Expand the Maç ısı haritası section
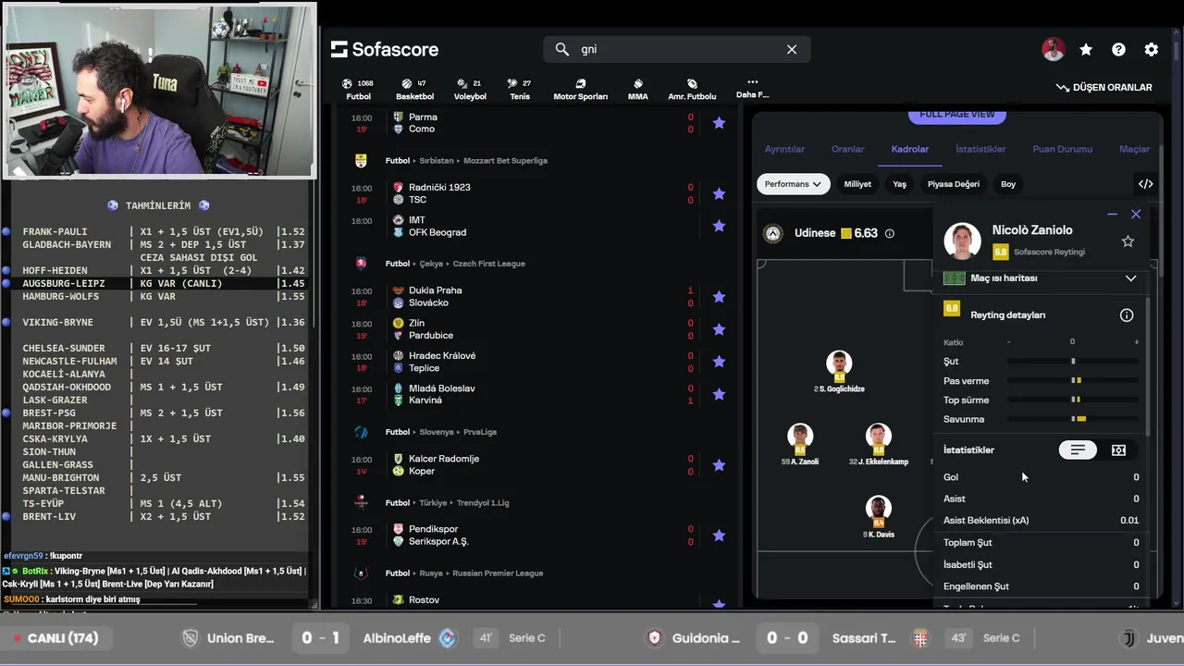Screen dimensions: 1184x666 point(1041,277)
